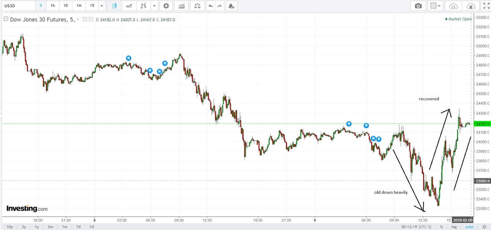Select bars chart style icon

pos(143,6)
